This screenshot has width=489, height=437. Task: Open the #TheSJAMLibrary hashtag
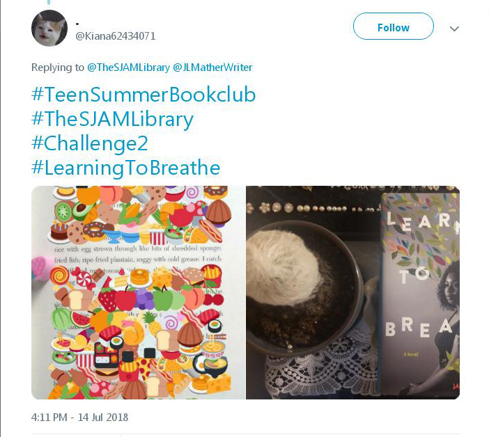point(113,119)
